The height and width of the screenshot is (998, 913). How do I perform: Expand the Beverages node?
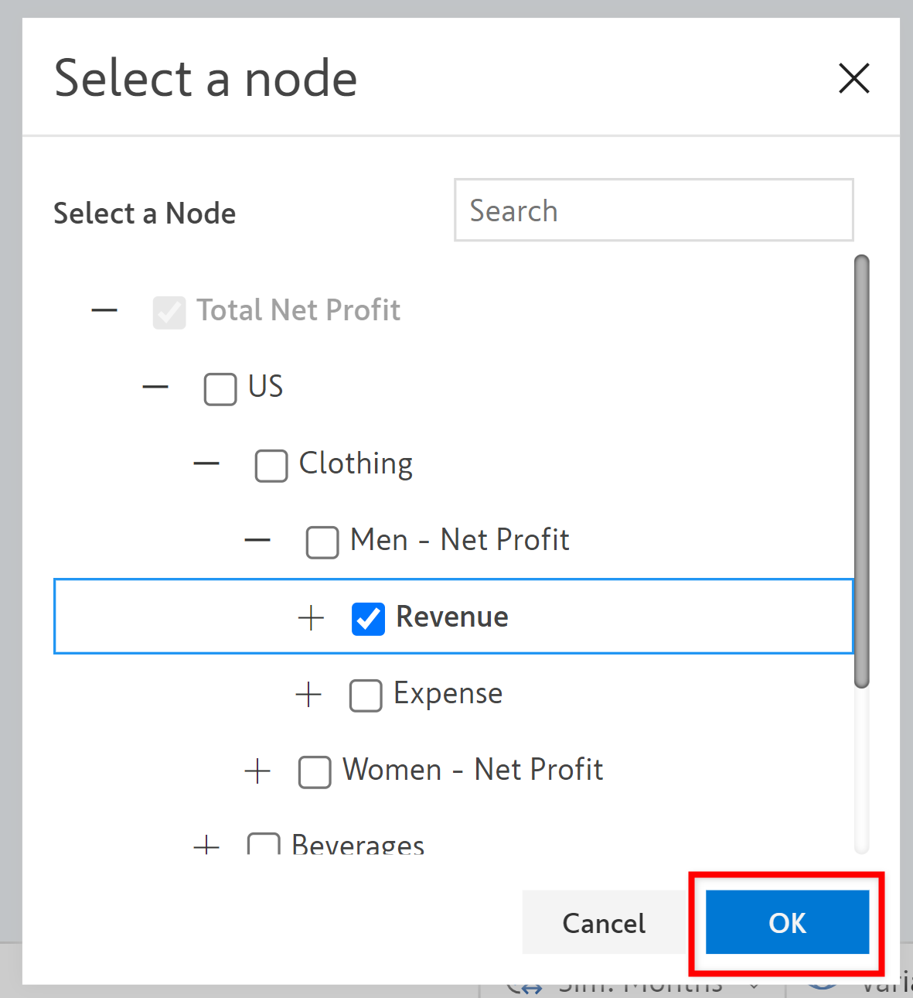(206, 846)
